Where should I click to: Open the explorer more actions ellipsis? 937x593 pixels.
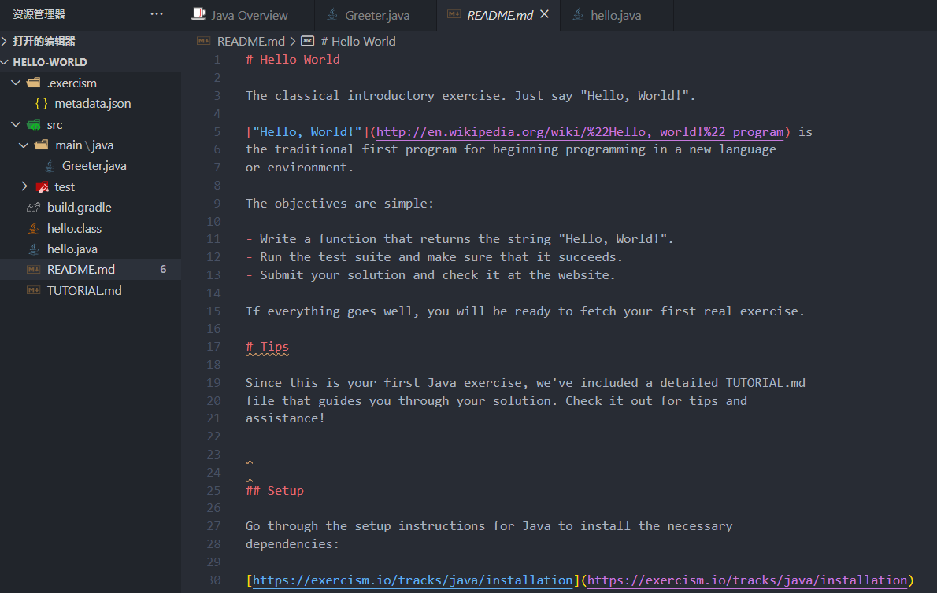click(157, 14)
